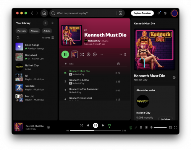Click bottom bar album thumbnail
Viewport: 191px width, 150px height.
pyautogui.click(x=19, y=127)
